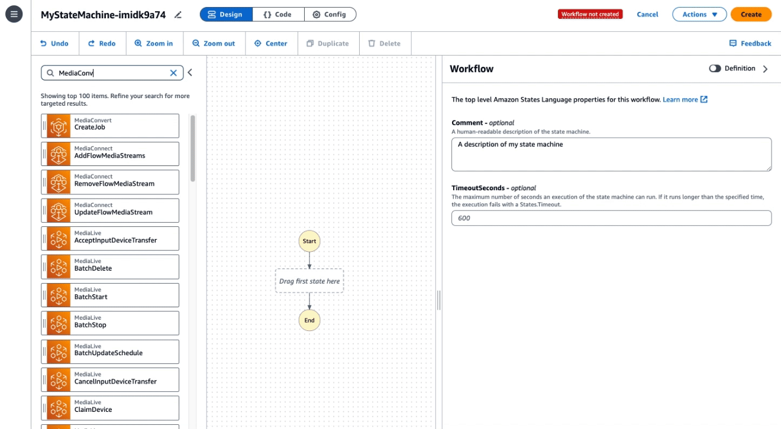
Task: Switch to the Code tab
Action: 278,15
